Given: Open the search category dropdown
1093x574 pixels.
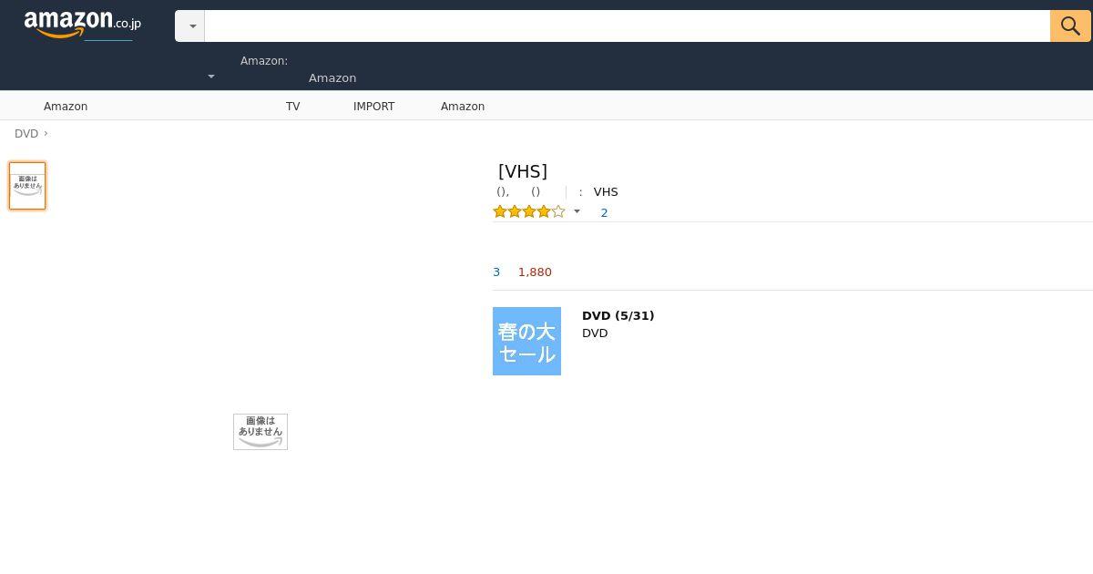Looking at the screenshot, I should point(190,26).
